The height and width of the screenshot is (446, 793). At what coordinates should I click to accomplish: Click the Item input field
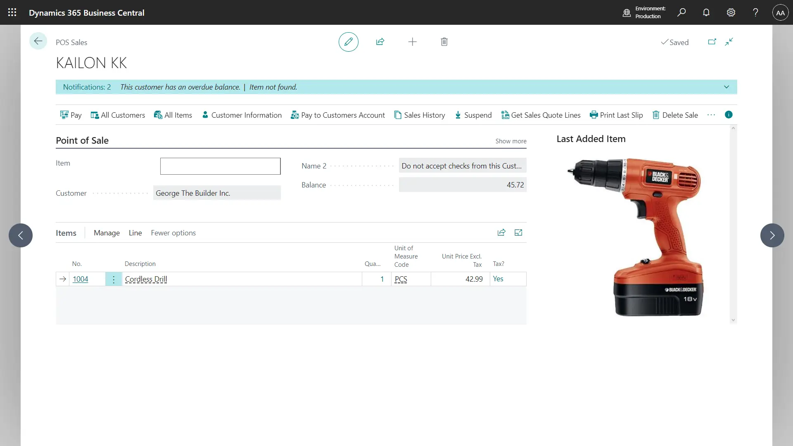tap(220, 166)
